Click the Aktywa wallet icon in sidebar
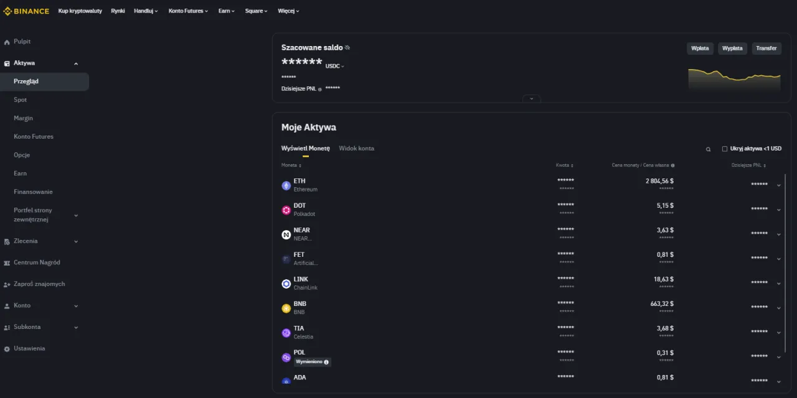Screen dimensions: 797x398 pyautogui.click(x=7, y=63)
